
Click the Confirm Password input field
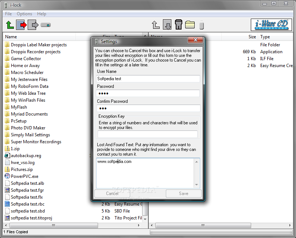tap(148, 108)
